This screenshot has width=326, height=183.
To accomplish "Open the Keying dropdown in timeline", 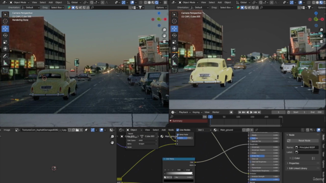I will tap(197, 112).
